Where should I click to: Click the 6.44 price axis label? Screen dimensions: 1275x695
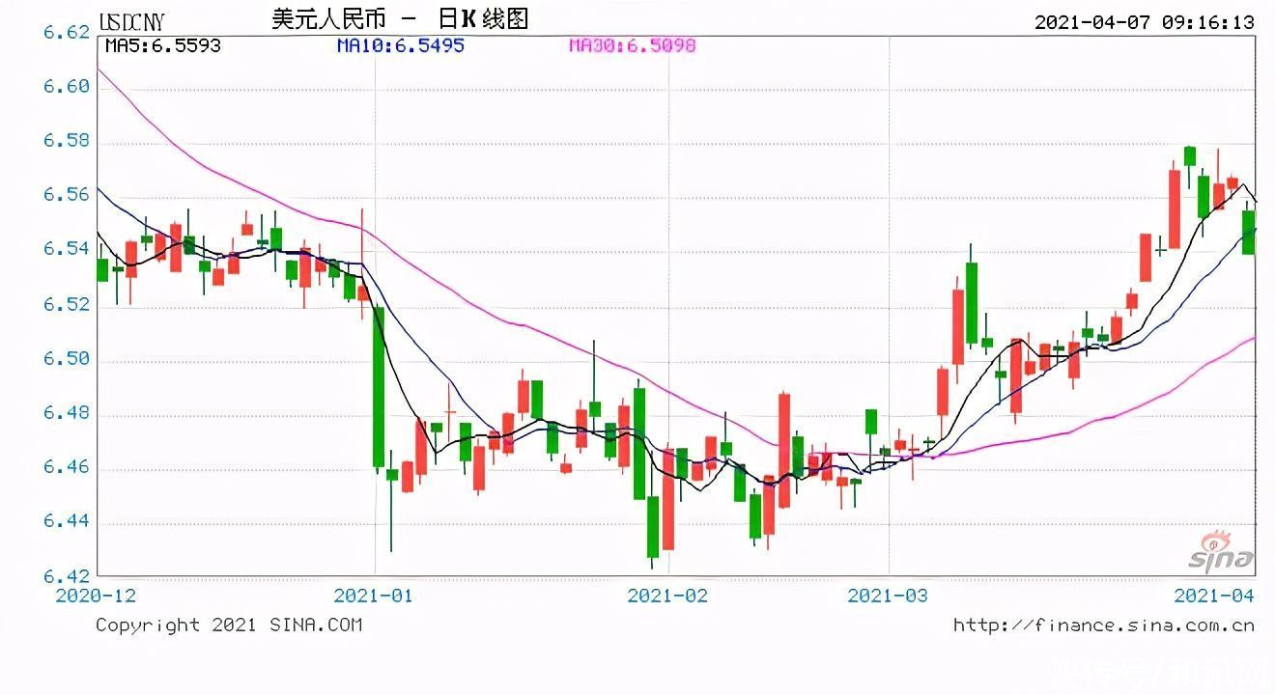tap(66, 521)
